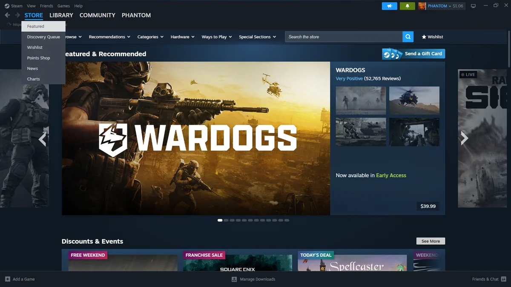Expand the Hardware dropdown
Viewport: 511px width, 287px height.
pos(182,37)
